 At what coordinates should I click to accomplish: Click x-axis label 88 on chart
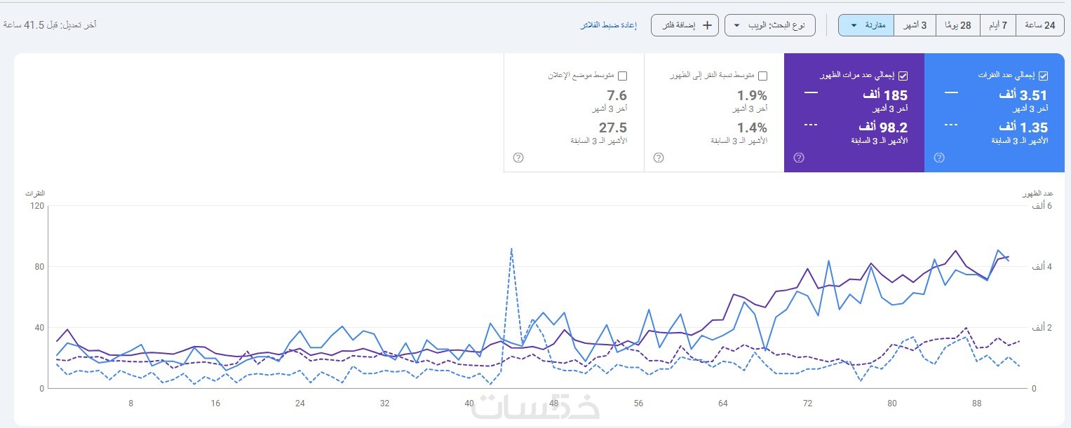(x=976, y=403)
